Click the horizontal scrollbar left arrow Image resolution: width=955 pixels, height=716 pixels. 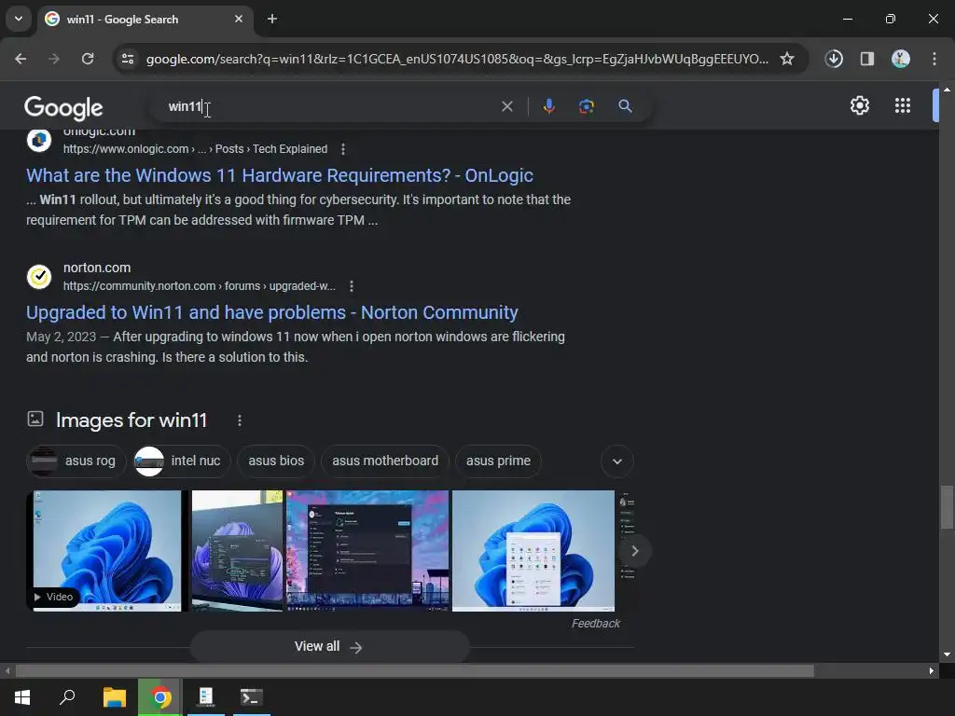coord(7,671)
